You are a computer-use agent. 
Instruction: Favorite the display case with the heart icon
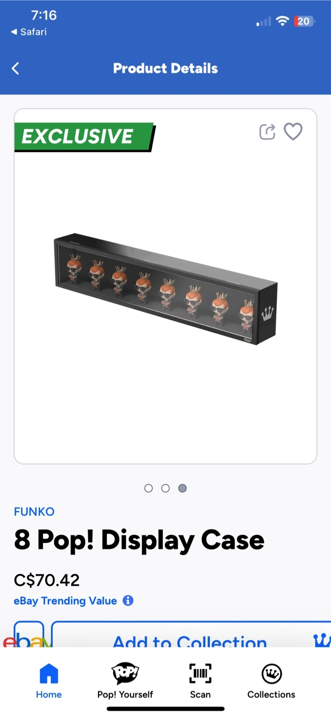click(293, 132)
